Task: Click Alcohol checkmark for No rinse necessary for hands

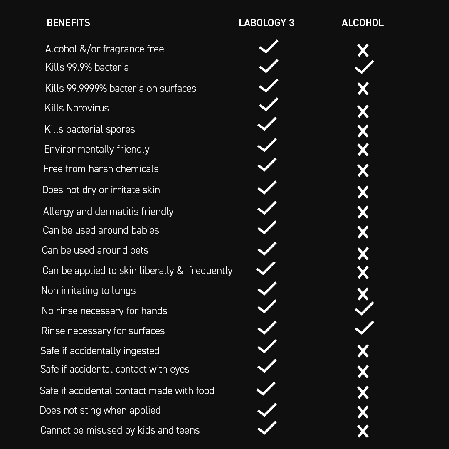Action: (364, 309)
